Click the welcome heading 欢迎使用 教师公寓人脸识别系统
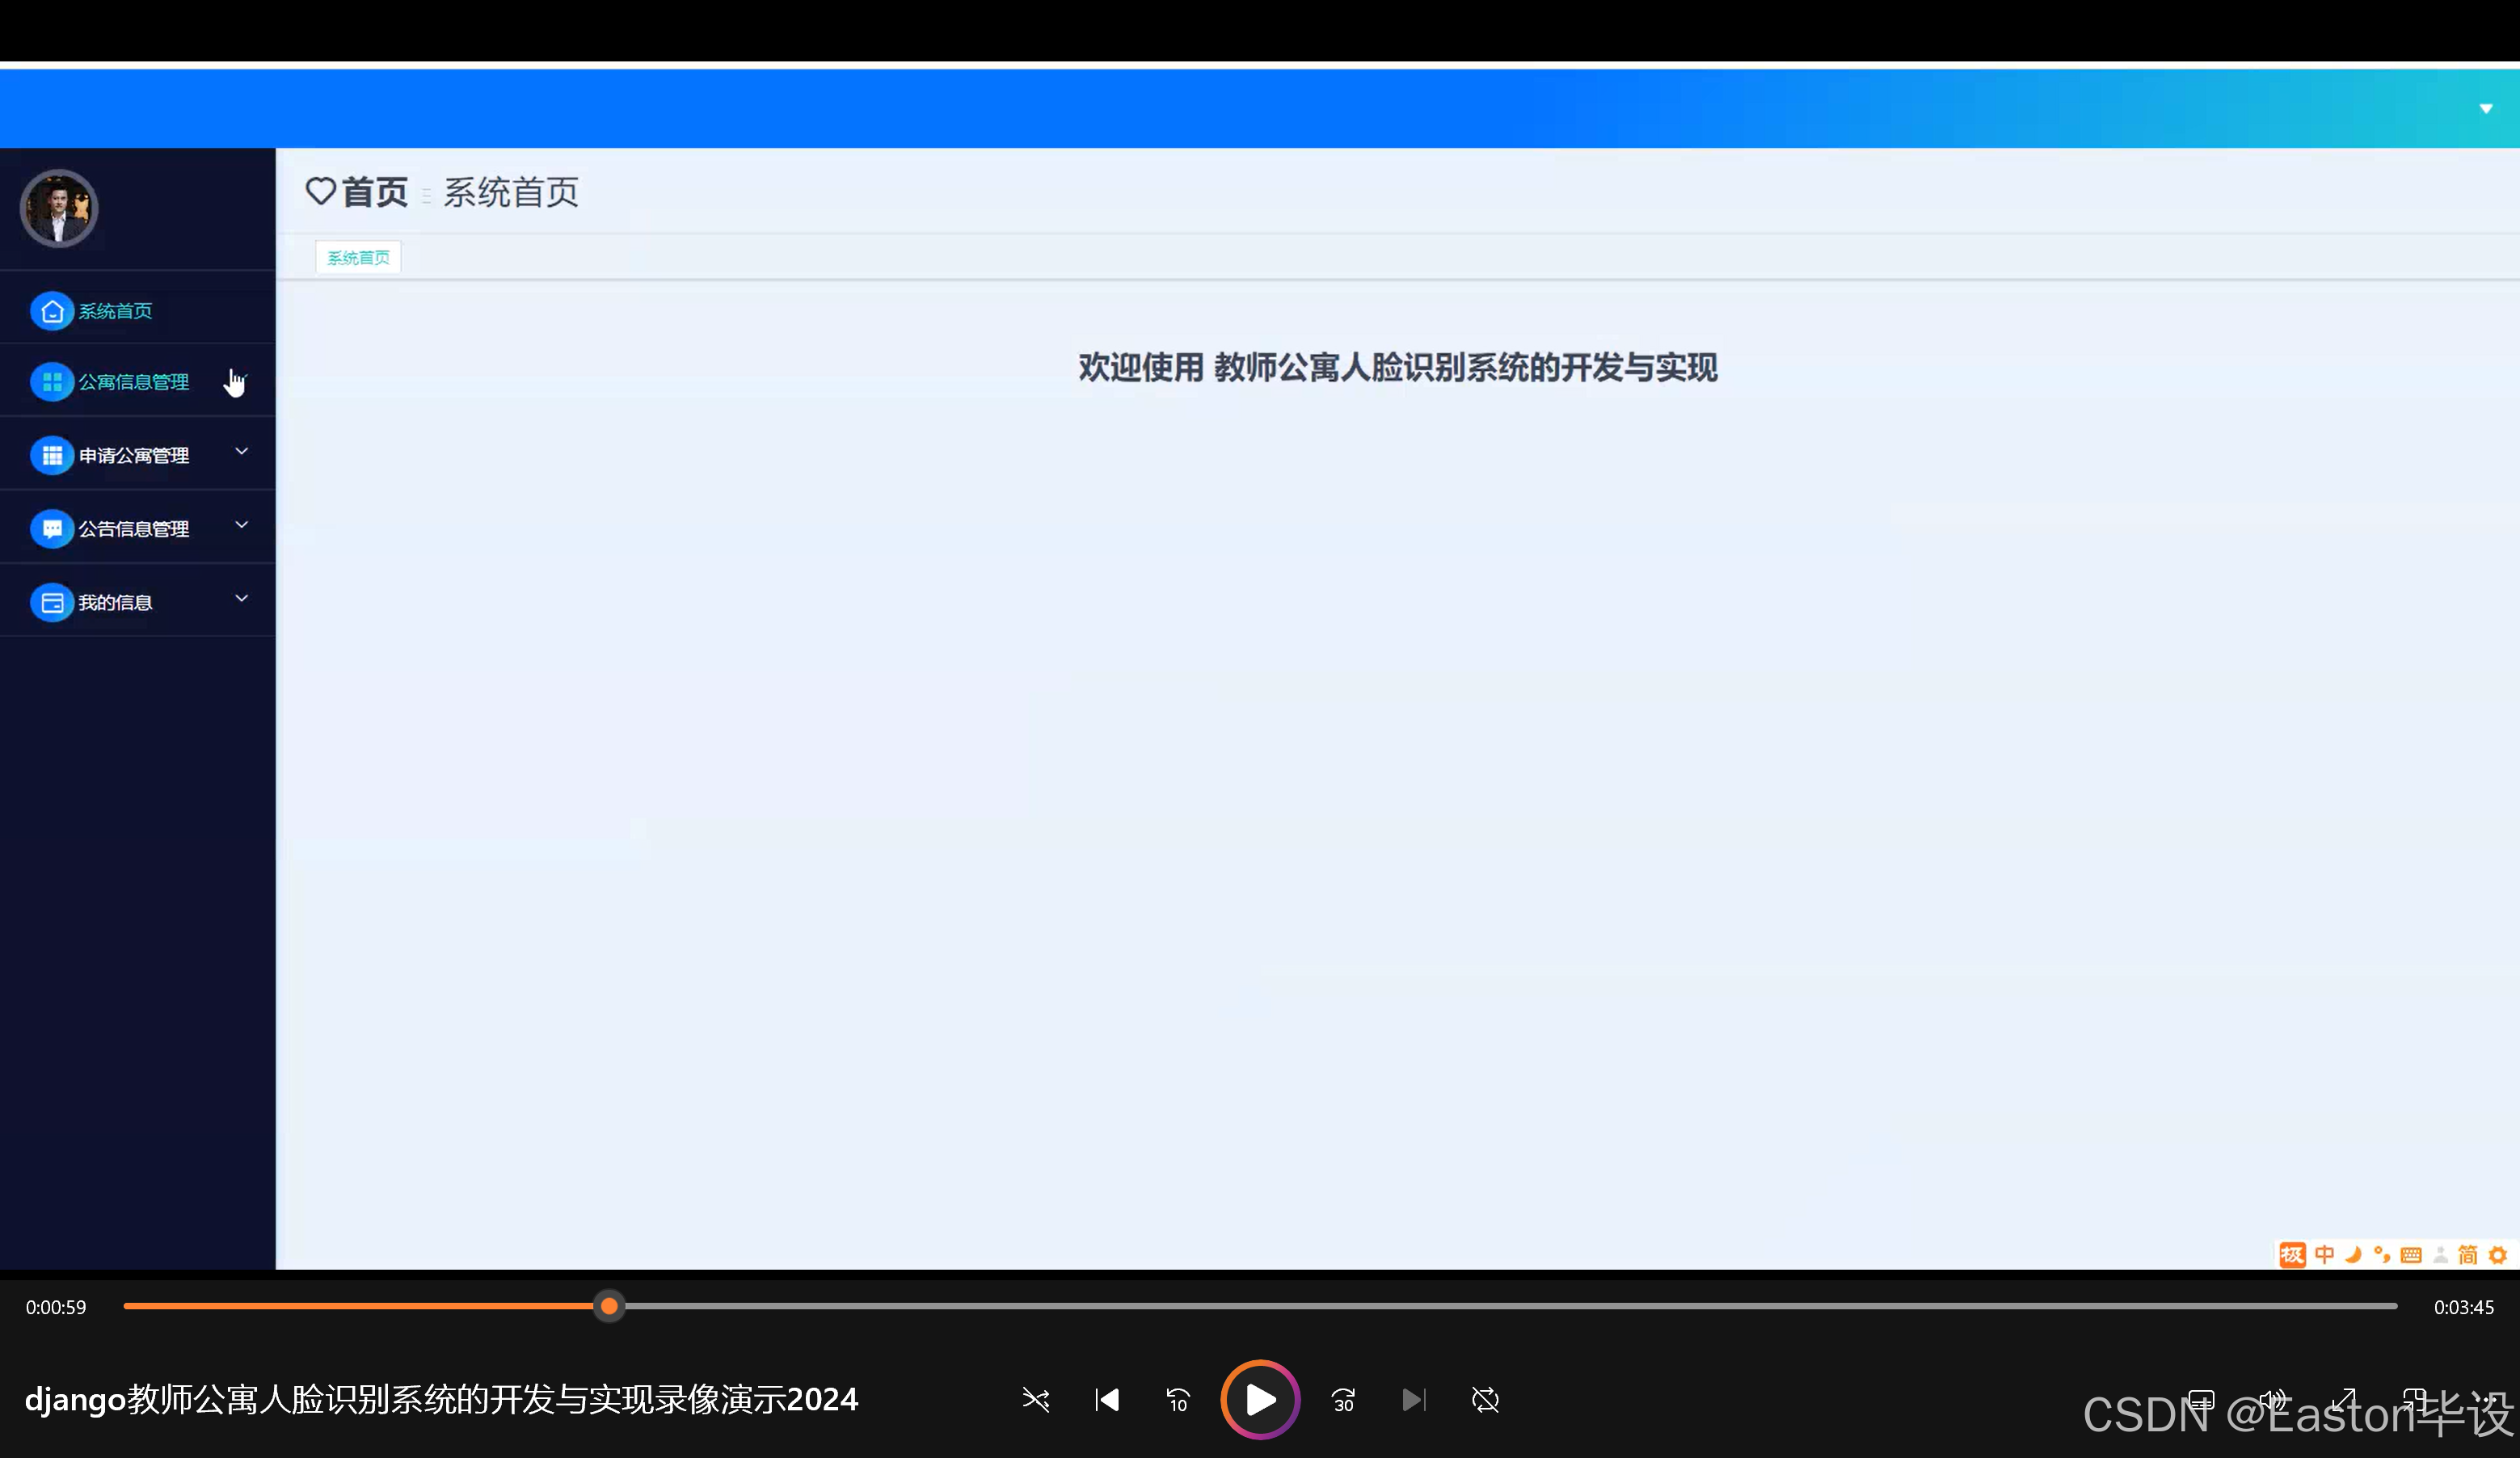The height and width of the screenshot is (1458, 2520). point(1397,367)
